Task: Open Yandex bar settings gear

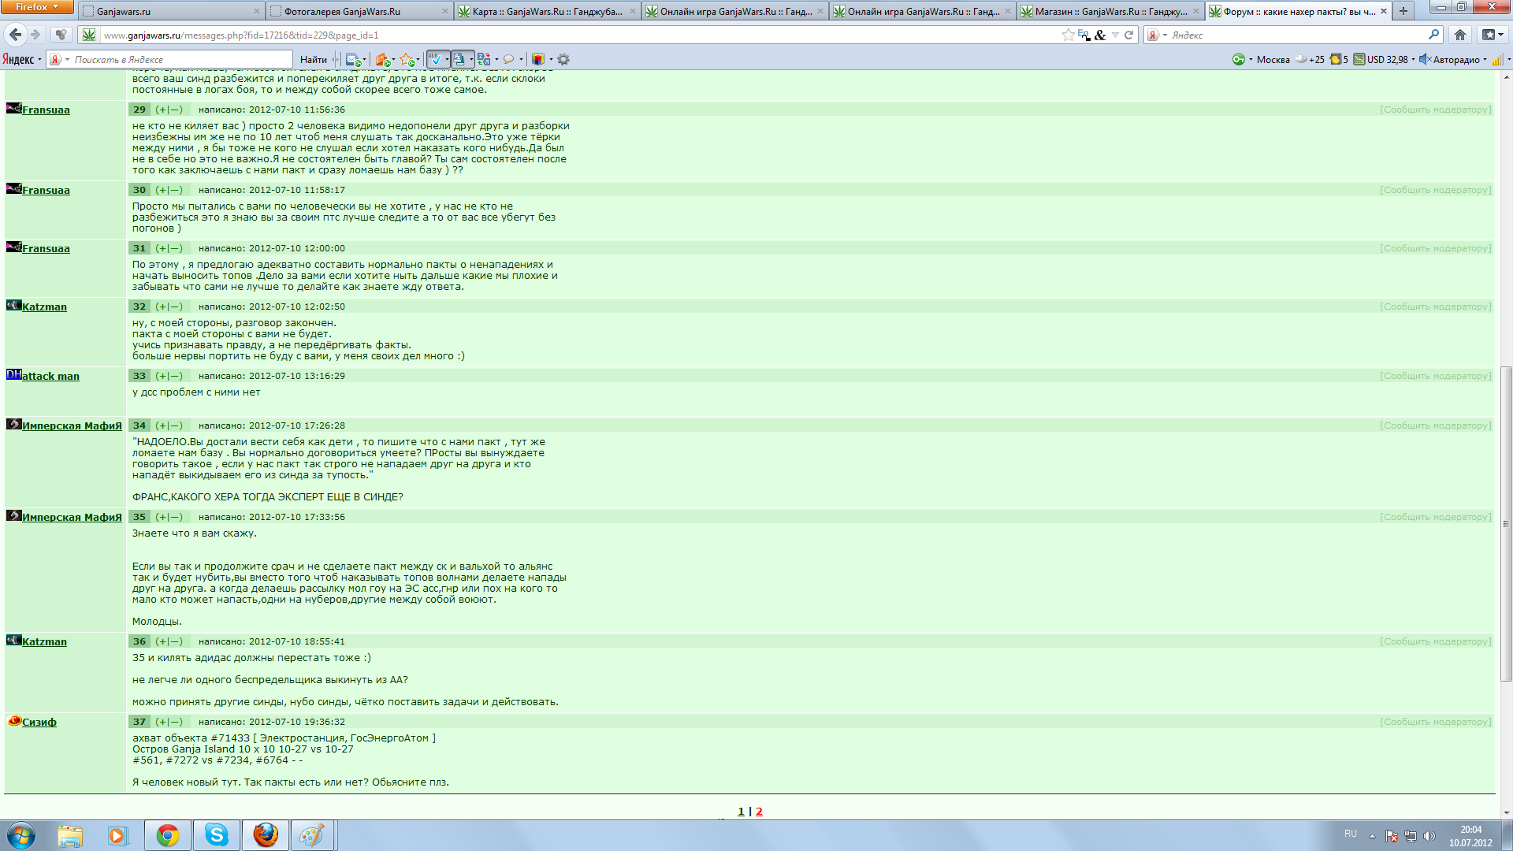Action: coord(563,59)
